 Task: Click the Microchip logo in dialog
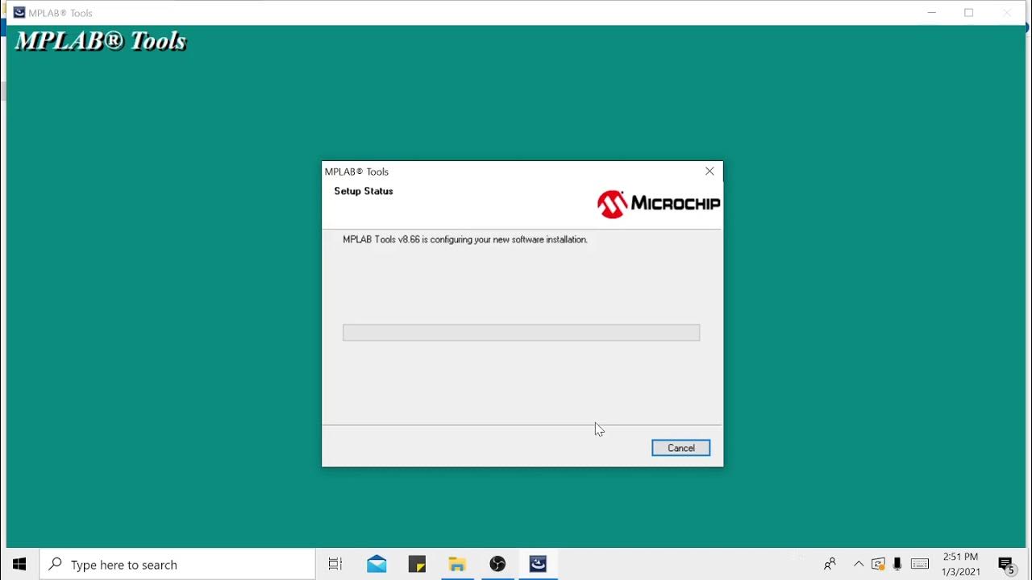click(x=659, y=204)
